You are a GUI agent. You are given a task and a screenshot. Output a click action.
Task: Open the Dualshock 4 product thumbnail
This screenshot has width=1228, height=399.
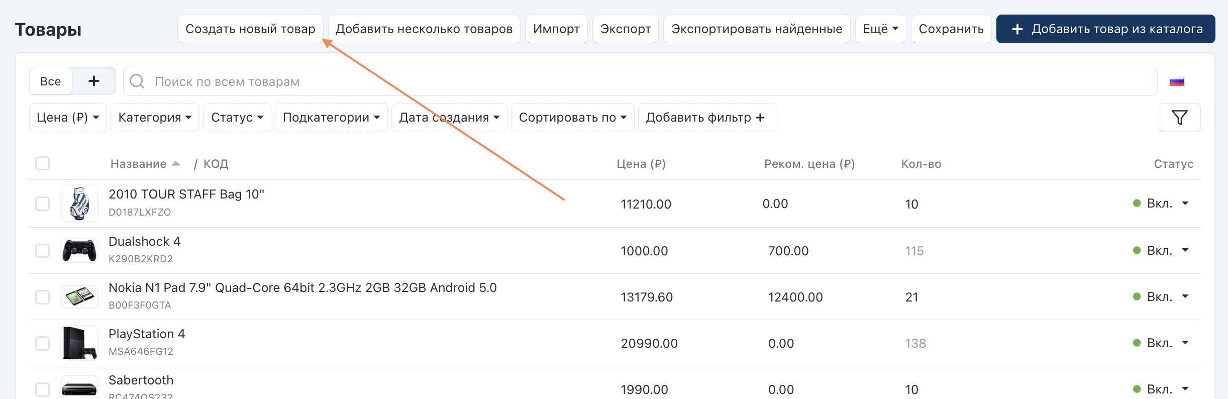coord(79,251)
